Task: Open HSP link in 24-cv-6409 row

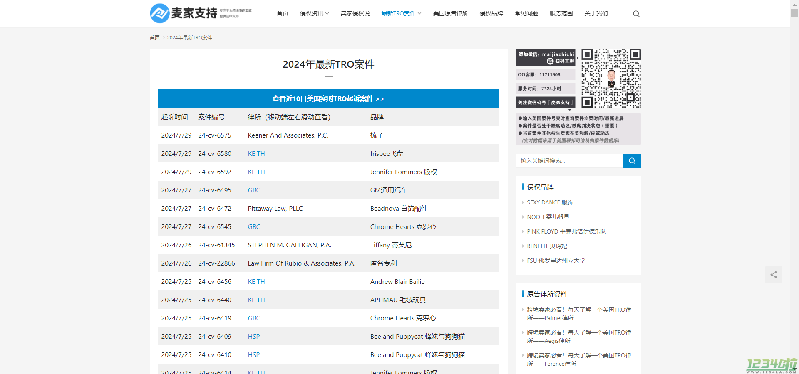Action: click(254, 336)
